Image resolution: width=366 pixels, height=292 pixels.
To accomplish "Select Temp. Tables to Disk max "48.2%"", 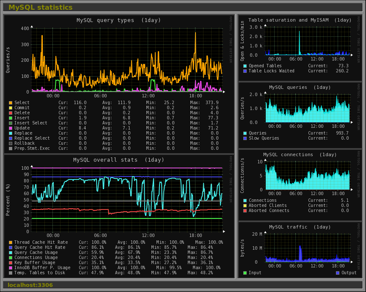I will [206, 273].
